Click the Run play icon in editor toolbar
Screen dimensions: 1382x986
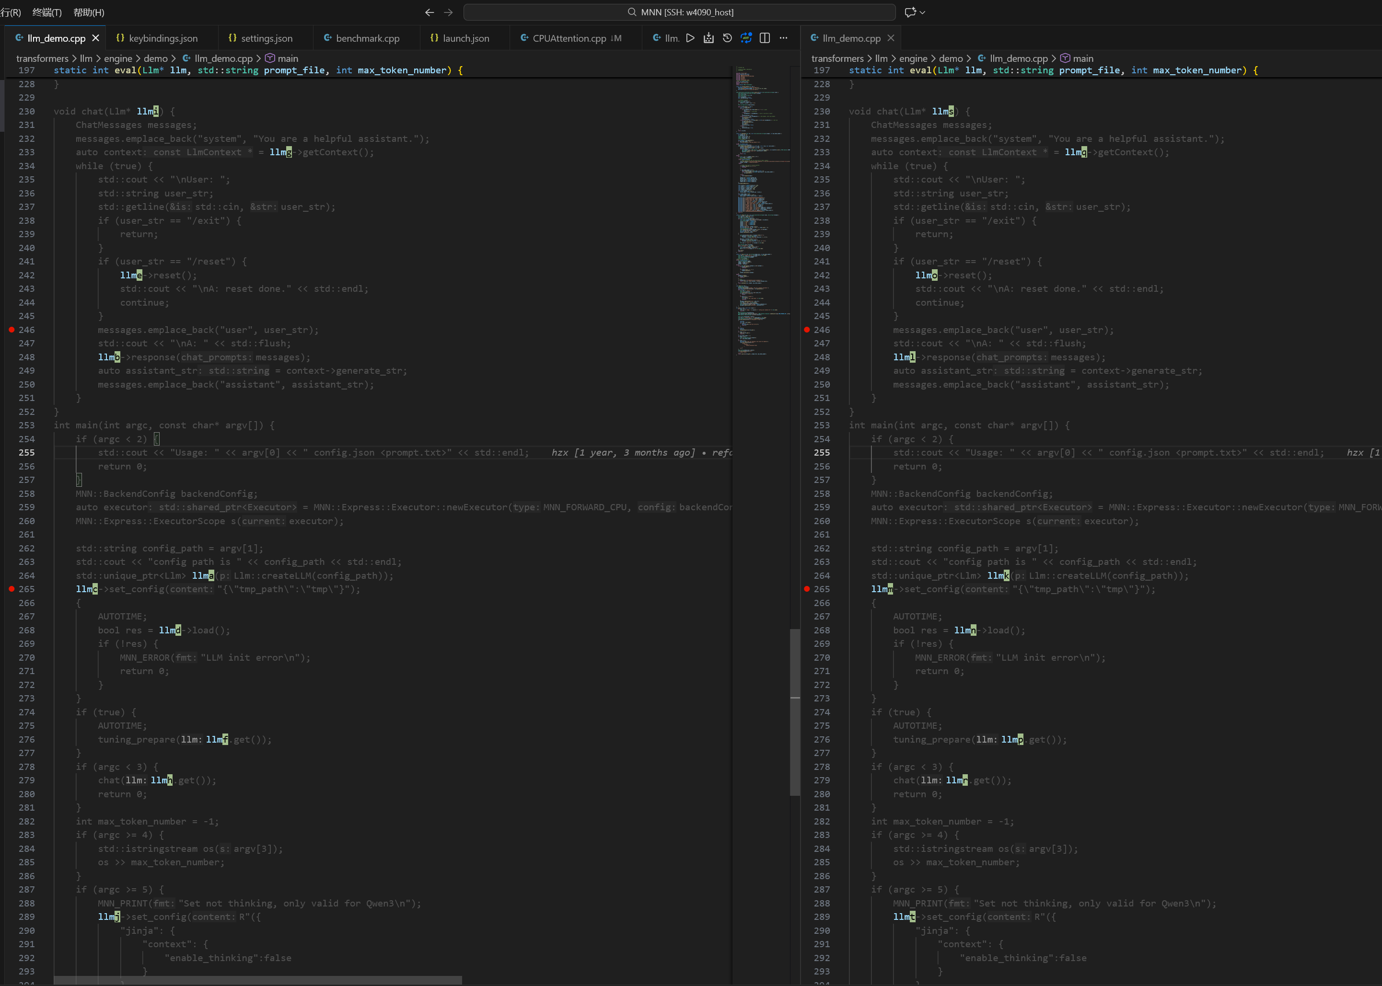(x=690, y=38)
